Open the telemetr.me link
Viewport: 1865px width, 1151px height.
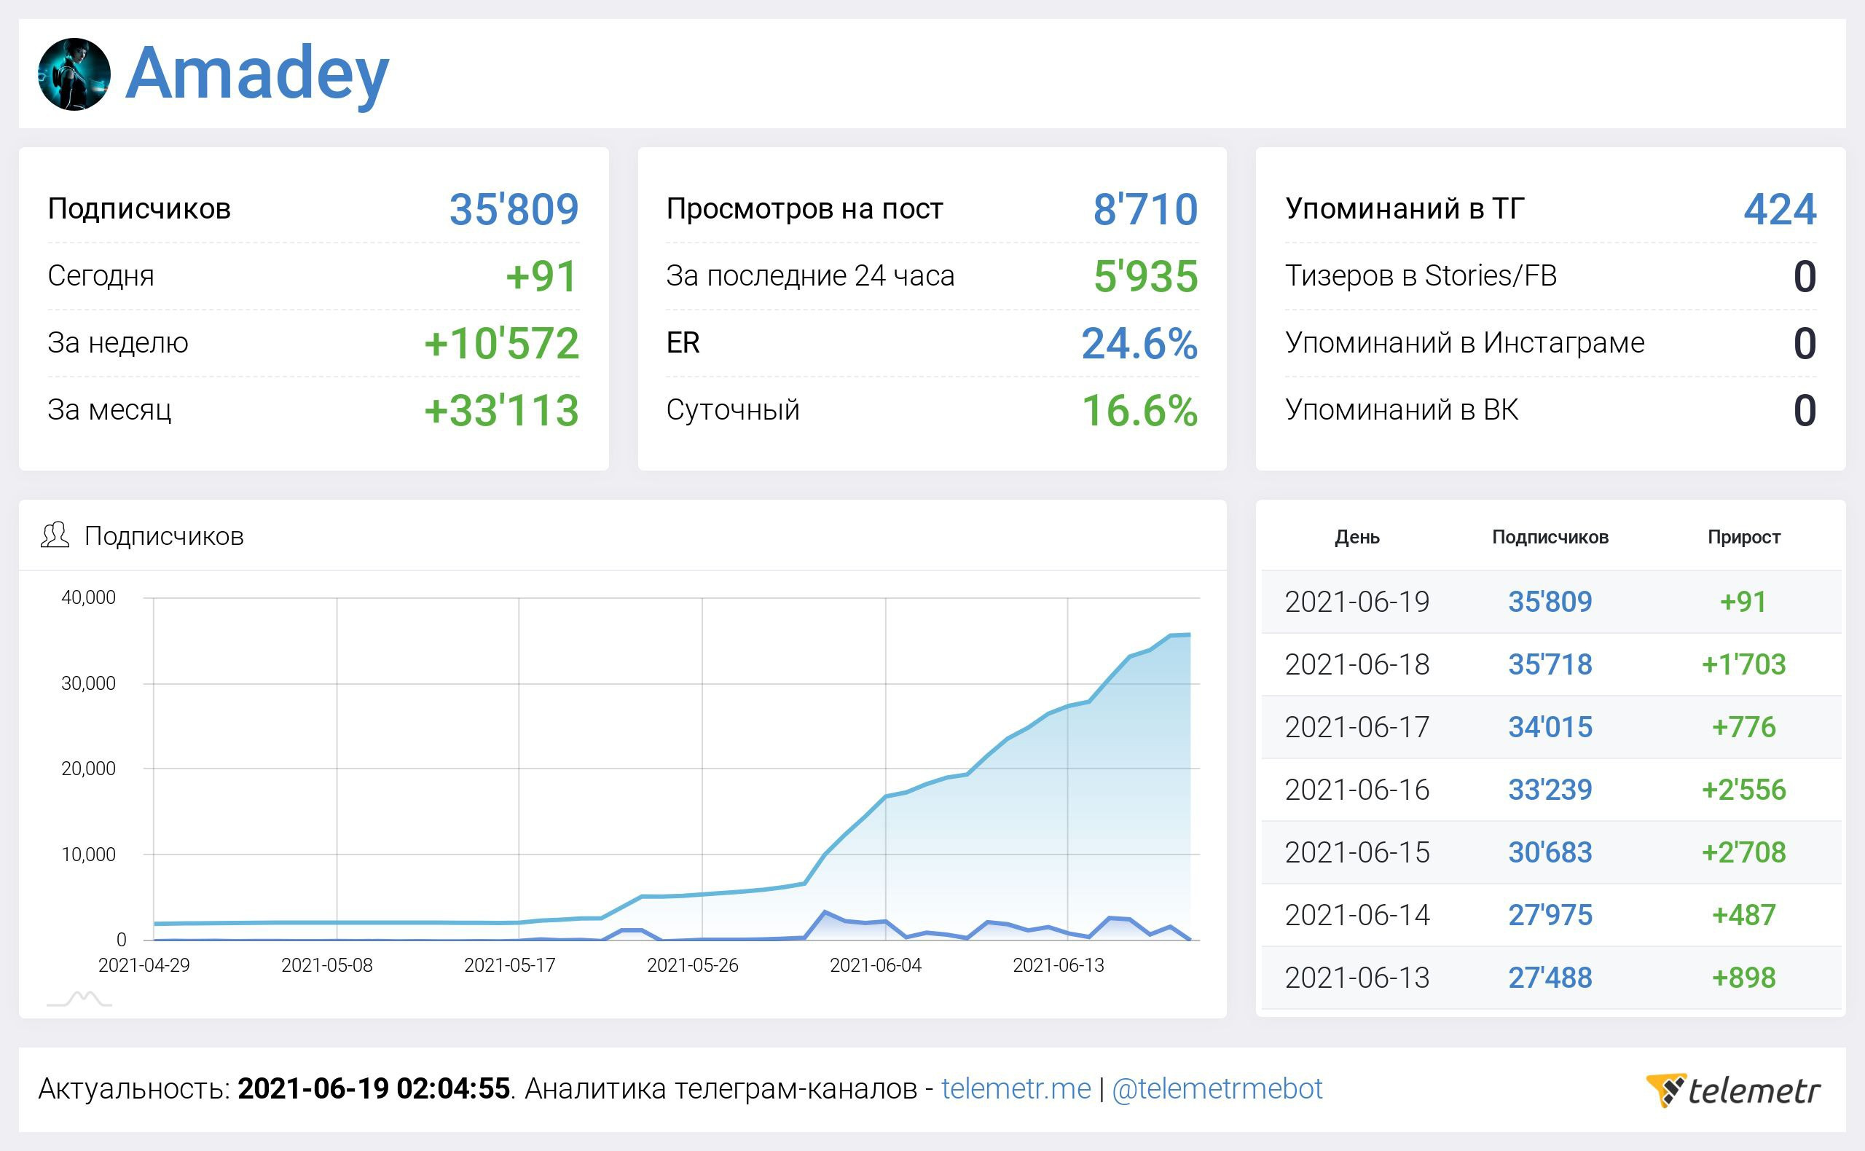pyautogui.click(x=1016, y=1088)
